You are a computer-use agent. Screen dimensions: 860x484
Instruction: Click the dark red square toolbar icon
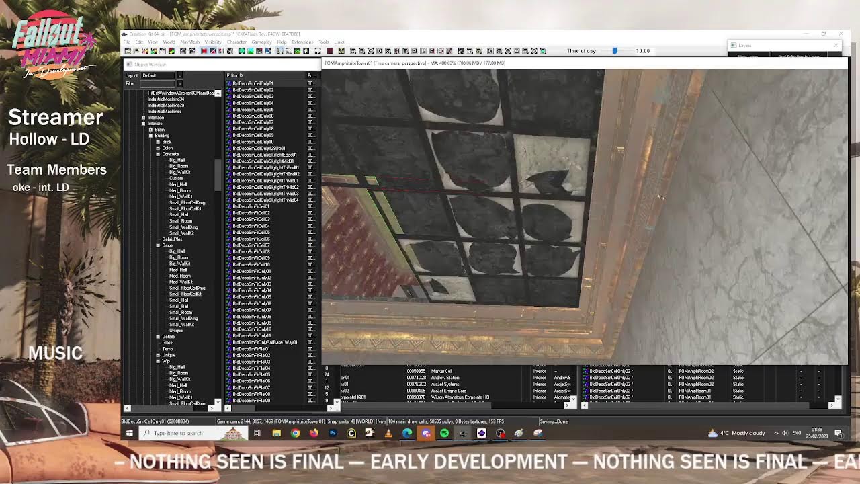pos(329,51)
